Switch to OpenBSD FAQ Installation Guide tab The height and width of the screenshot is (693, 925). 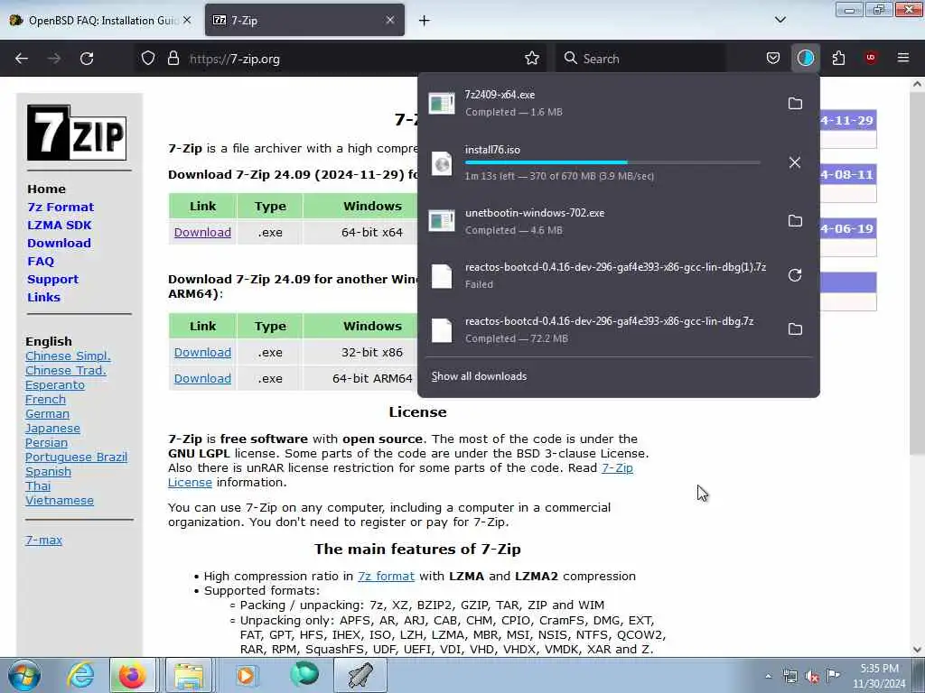coord(100,20)
